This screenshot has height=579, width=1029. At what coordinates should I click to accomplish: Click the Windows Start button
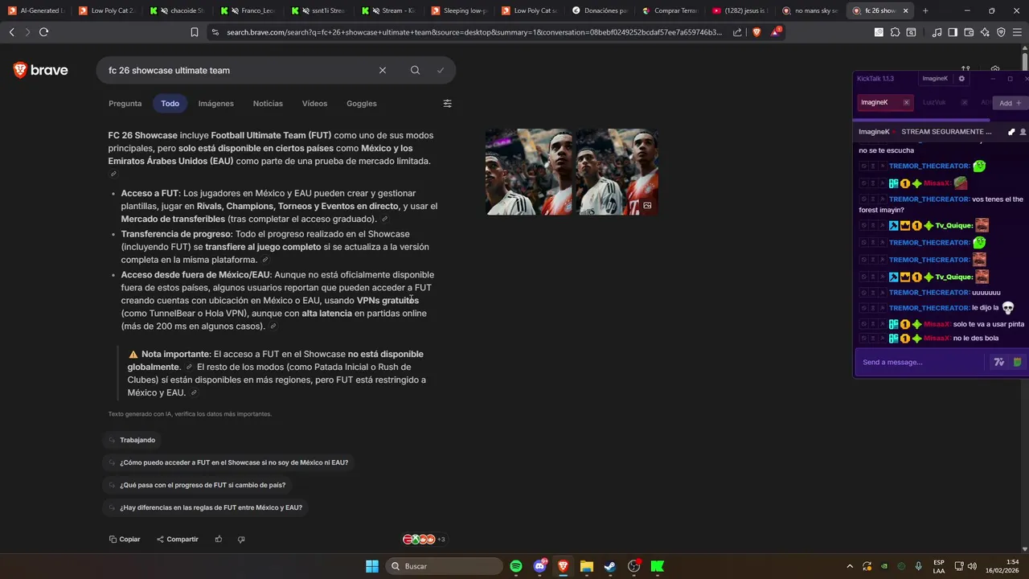click(x=372, y=566)
